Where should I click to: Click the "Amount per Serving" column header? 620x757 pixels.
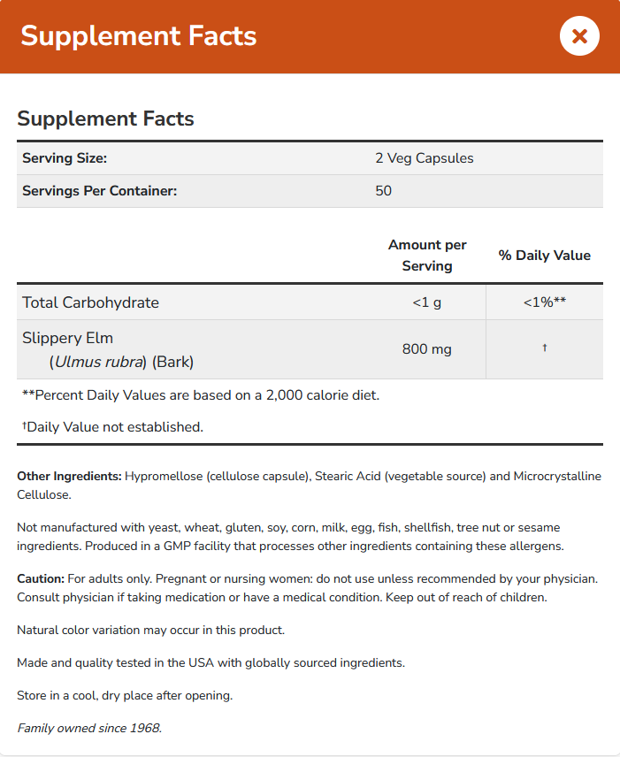pos(427,255)
